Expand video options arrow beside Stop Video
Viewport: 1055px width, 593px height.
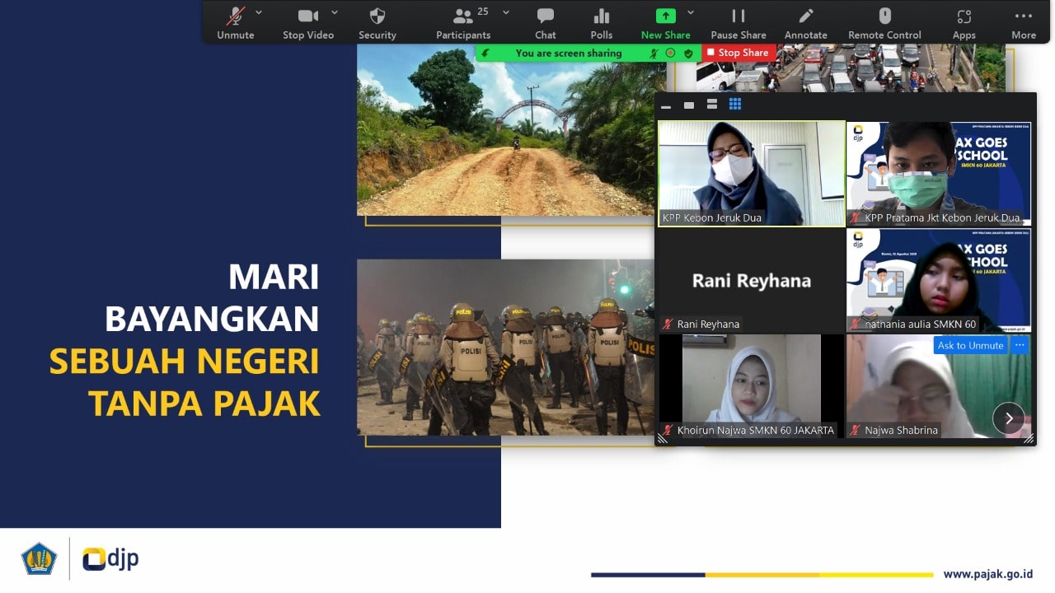[x=335, y=12]
